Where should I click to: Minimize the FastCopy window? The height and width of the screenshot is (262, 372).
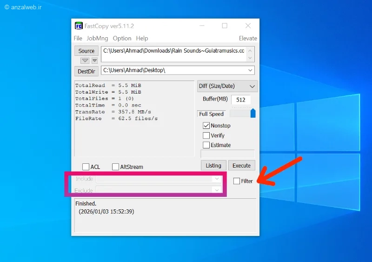(x=202, y=26)
